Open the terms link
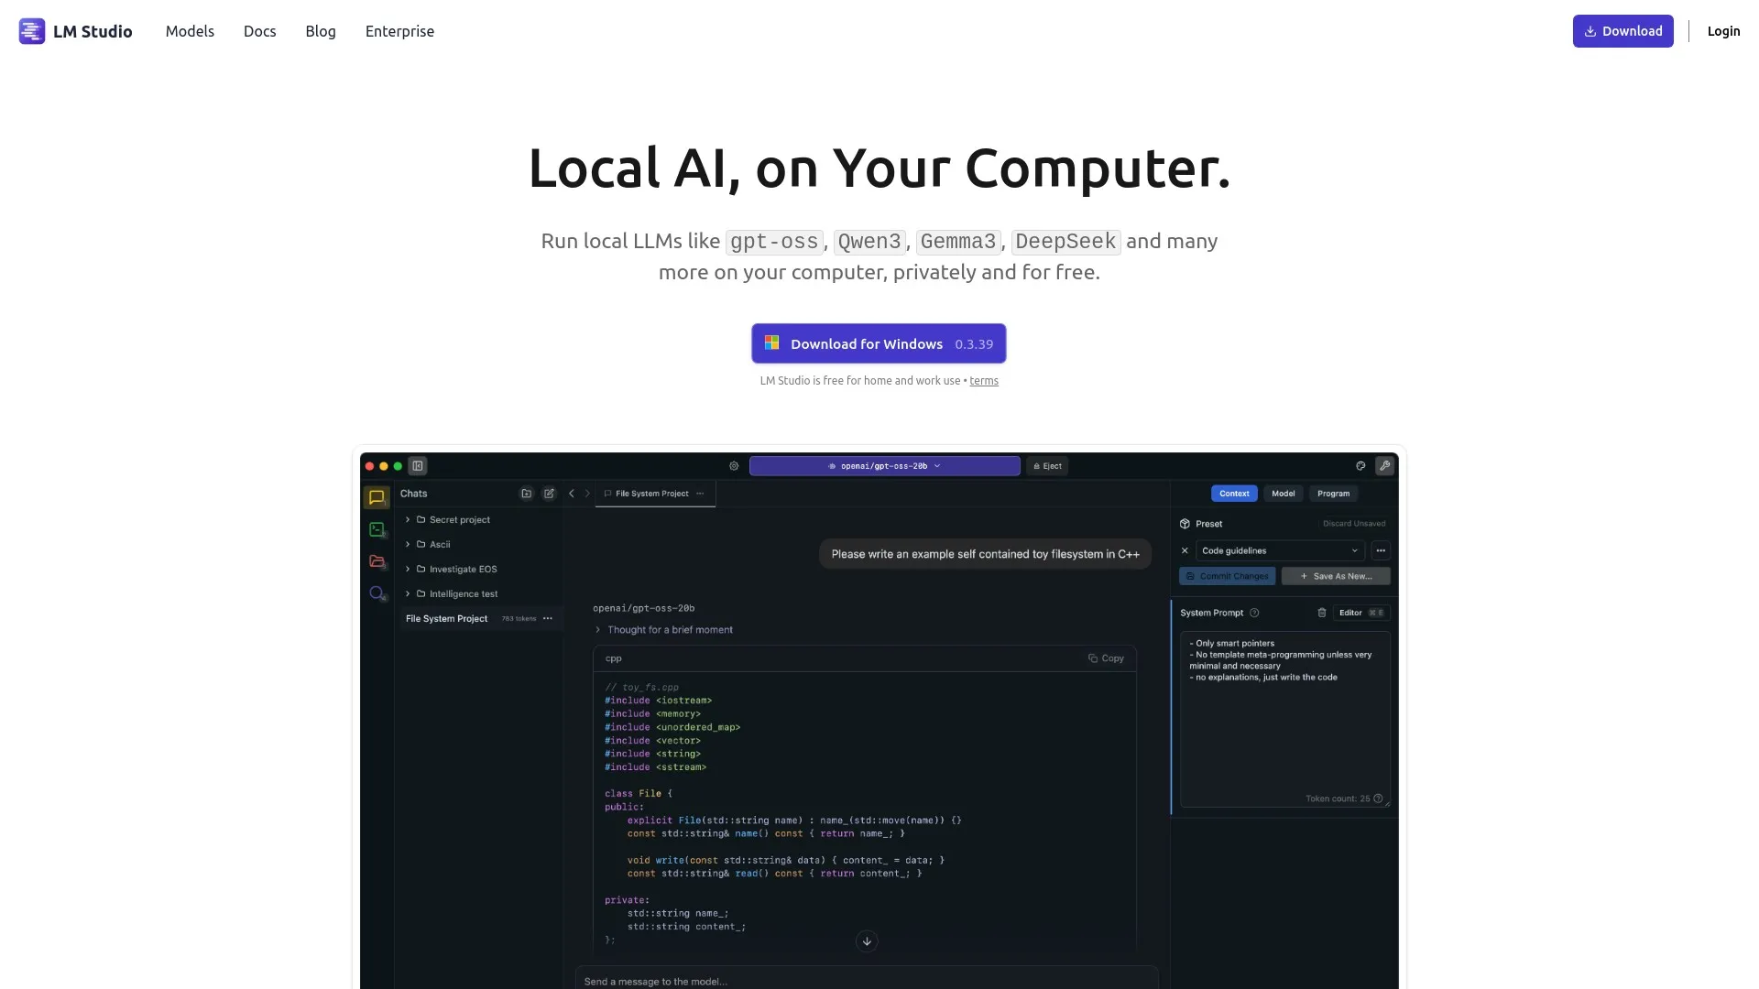 pos(984,380)
